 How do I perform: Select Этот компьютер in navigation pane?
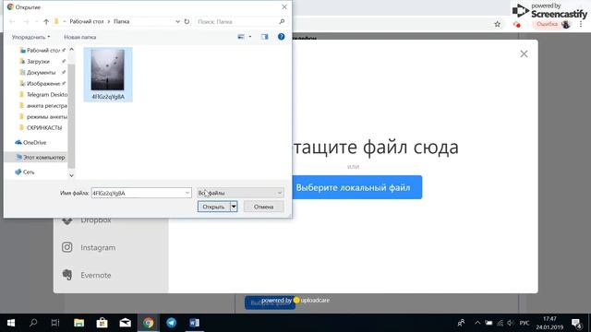click(x=40, y=157)
